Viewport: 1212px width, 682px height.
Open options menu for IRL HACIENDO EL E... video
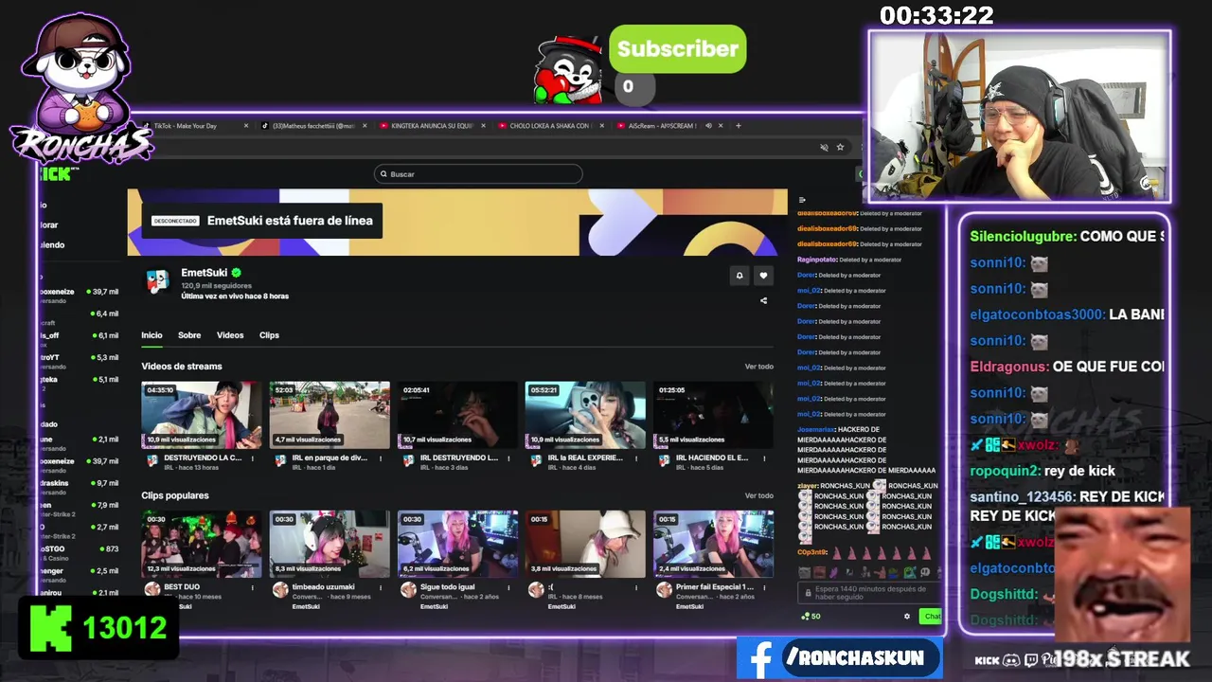(x=764, y=458)
